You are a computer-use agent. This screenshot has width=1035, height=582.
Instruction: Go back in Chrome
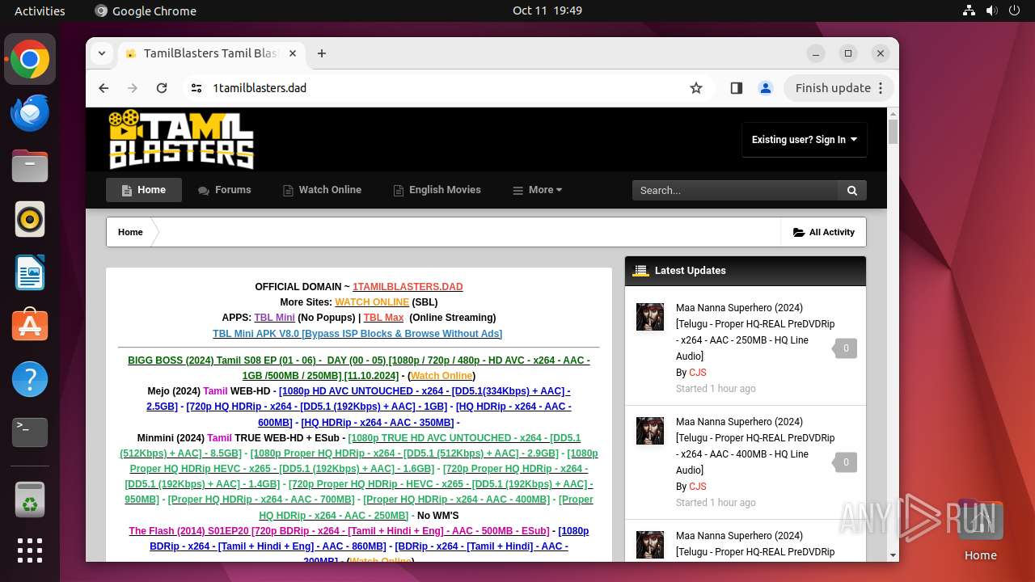[103, 88]
